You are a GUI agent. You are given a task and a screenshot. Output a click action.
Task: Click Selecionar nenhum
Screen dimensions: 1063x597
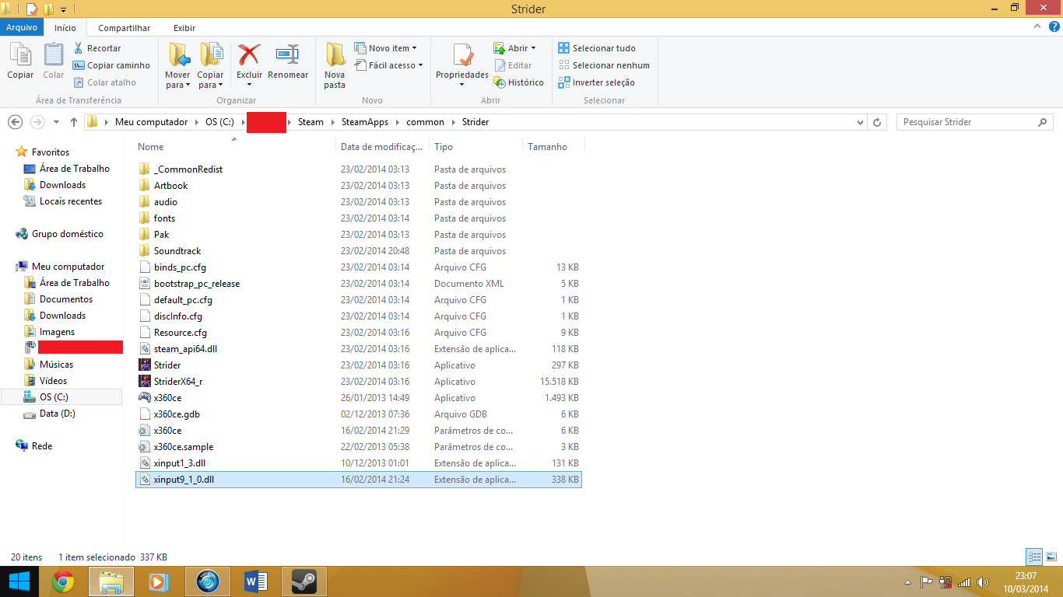tap(604, 65)
